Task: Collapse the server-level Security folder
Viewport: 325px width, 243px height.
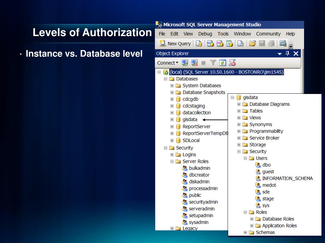Action: coord(165,148)
